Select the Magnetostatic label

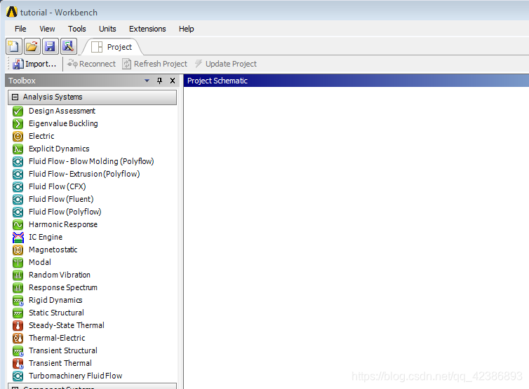53,250
